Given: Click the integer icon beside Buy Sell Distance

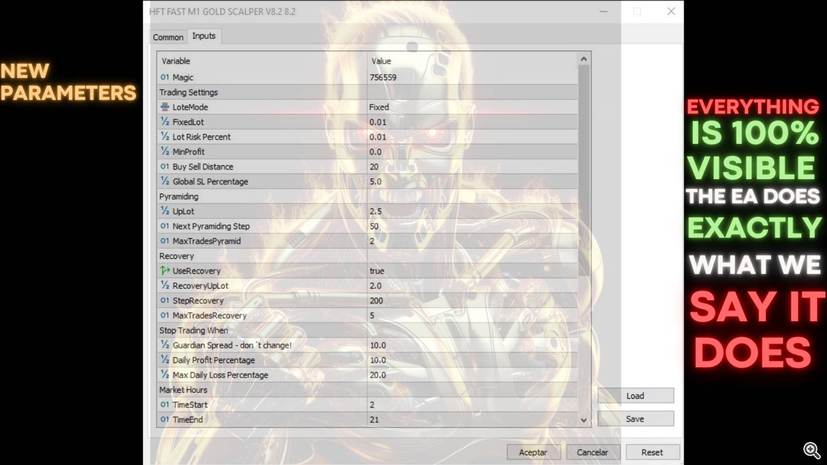Looking at the screenshot, I should pyautogui.click(x=164, y=166).
